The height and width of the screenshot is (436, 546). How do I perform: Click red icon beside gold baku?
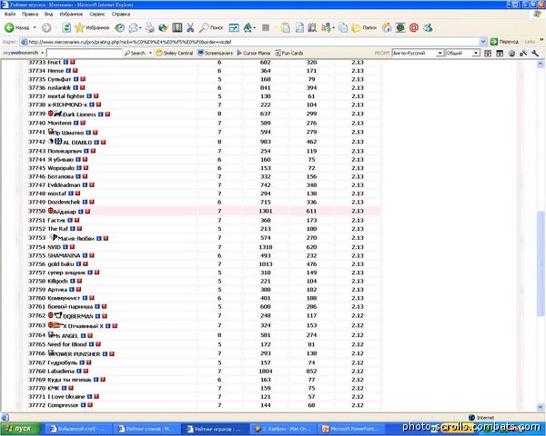click(x=86, y=264)
